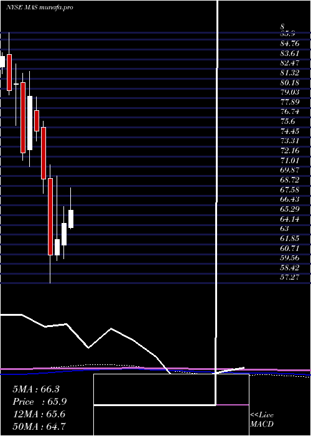Select the 63 price axis value
Viewport: 311px width, 436px height.
tap(285, 229)
